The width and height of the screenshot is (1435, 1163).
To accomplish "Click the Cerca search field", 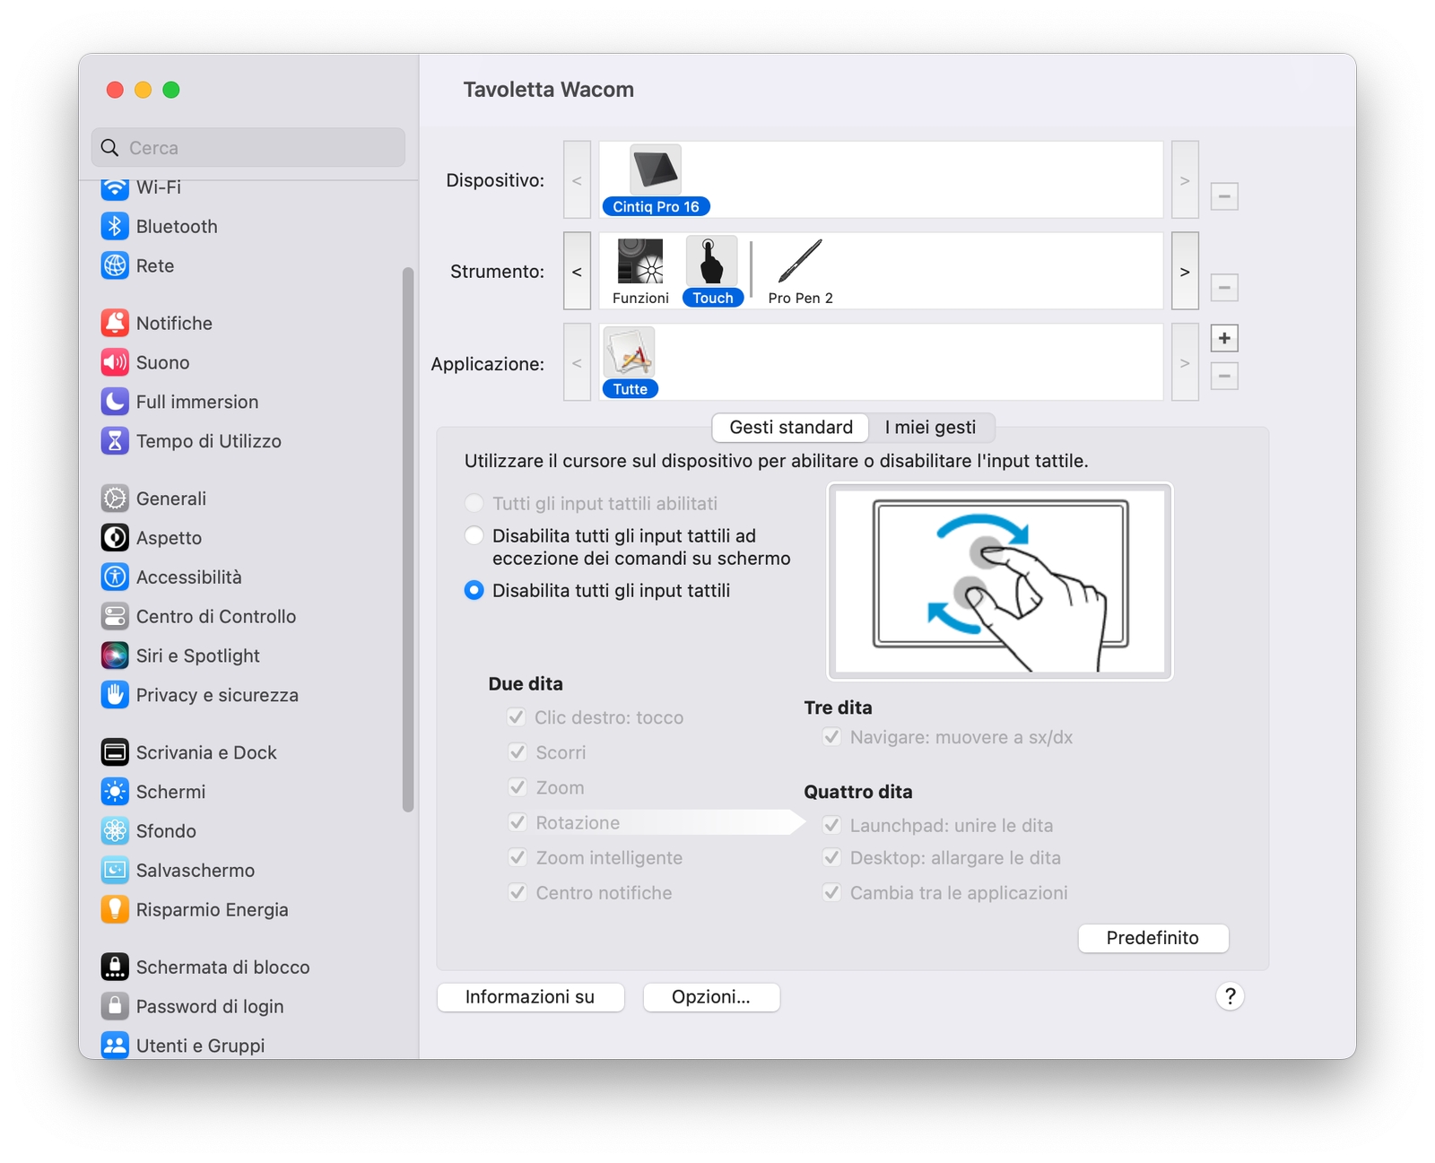I will pyautogui.click(x=248, y=148).
